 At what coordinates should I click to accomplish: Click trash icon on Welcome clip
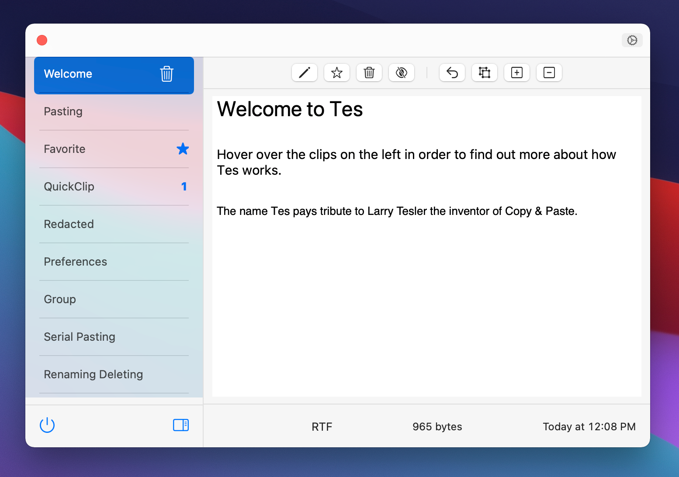pos(166,74)
